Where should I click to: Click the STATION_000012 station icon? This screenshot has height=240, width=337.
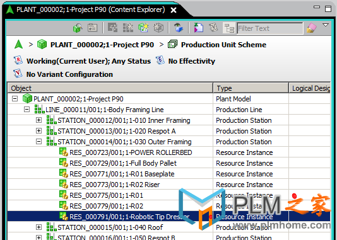[52, 120]
